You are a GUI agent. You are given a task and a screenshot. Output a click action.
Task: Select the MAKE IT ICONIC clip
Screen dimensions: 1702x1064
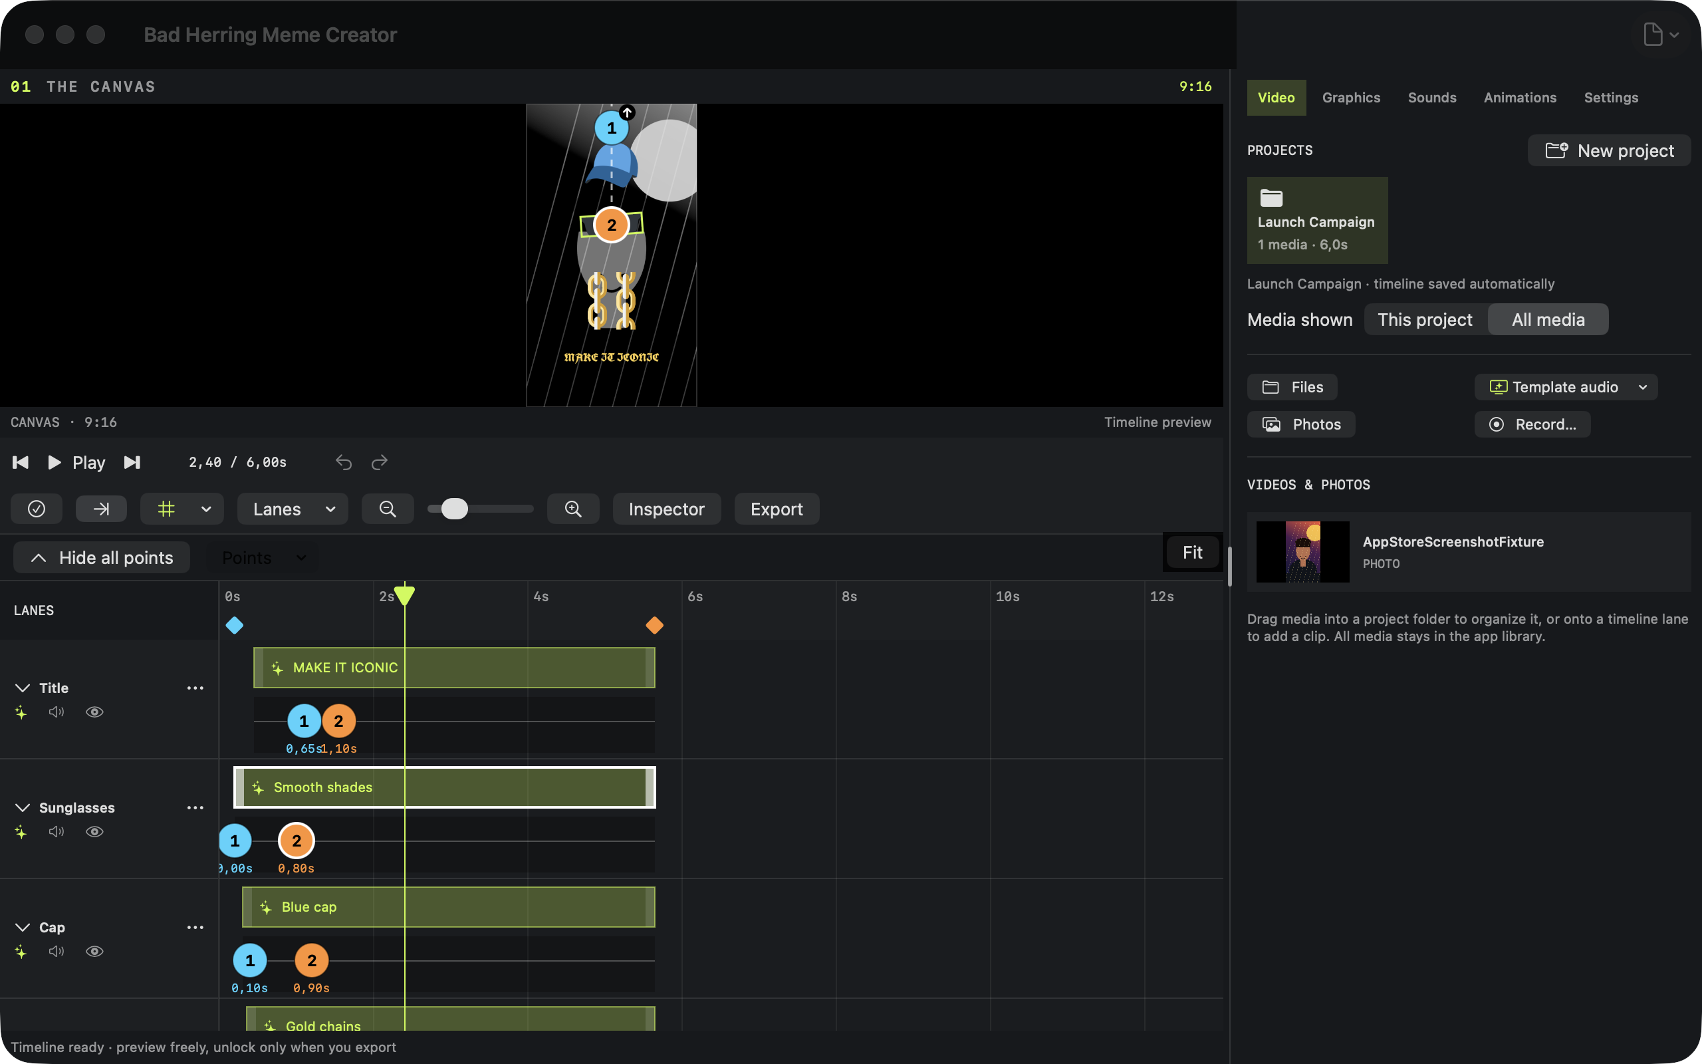pyautogui.click(x=454, y=667)
